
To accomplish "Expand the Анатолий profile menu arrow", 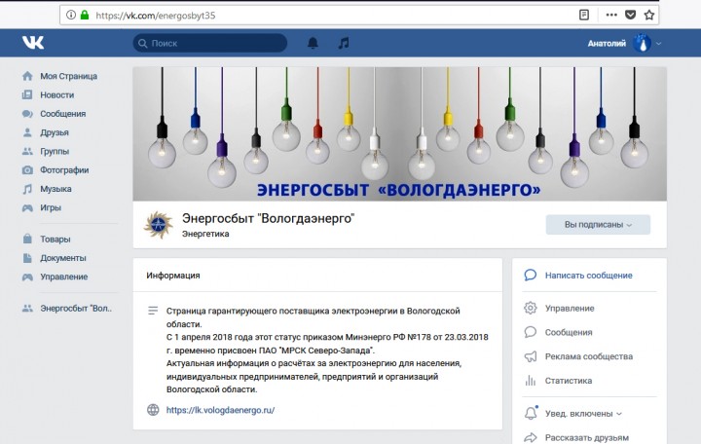I will click(x=658, y=44).
